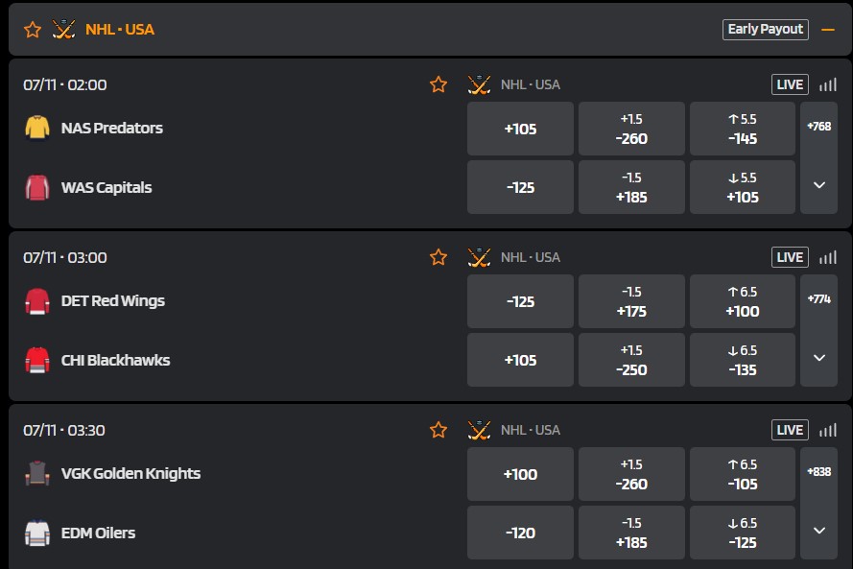This screenshot has height=569, width=853.
Task: Click EDM Oilers white jersey icon
Action: [37, 533]
